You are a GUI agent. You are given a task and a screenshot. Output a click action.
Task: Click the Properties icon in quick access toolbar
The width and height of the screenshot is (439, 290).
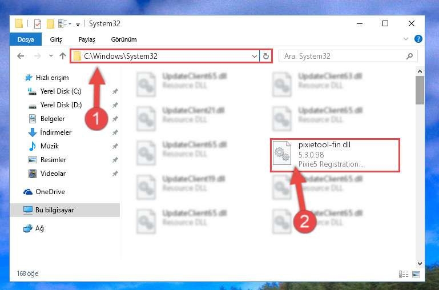coord(38,24)
